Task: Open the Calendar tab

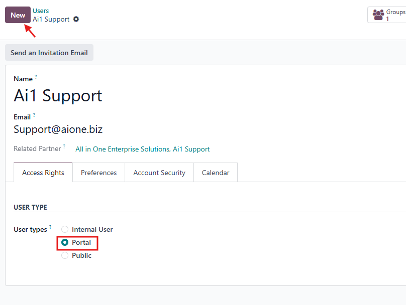Action: point(216,173)
